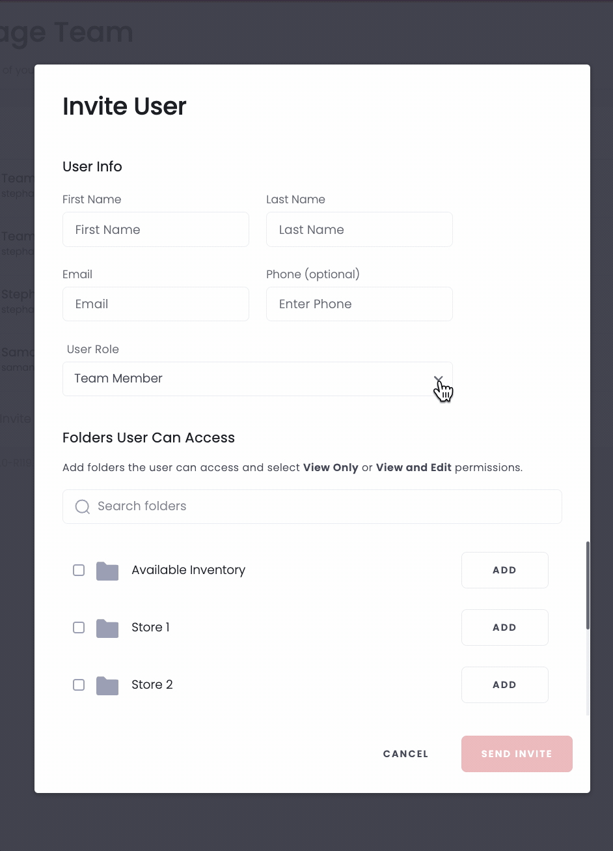Click the Phone (optional) label
The height and width of the screenshot is (851, 613).
(313, 274)
